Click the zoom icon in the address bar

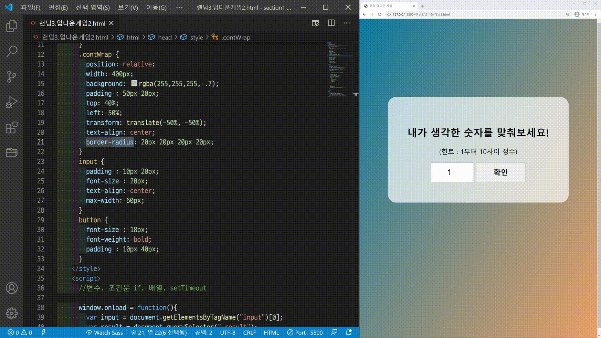pyautogui.click(x=568, y=14)
